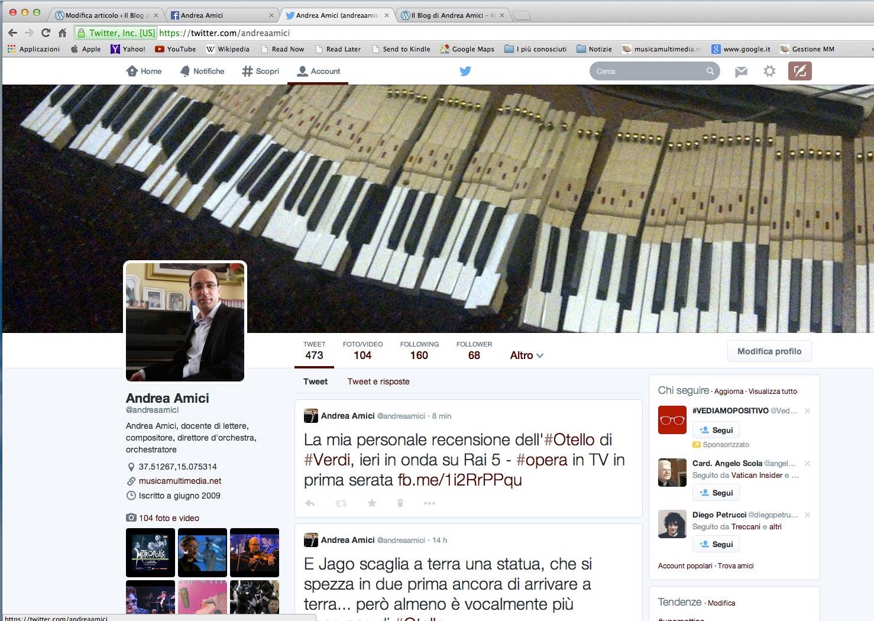Viewport: 874px width, 621px height.
Task: Open musicamultimedia.net profile link
Action: click(x=180, y=481)
